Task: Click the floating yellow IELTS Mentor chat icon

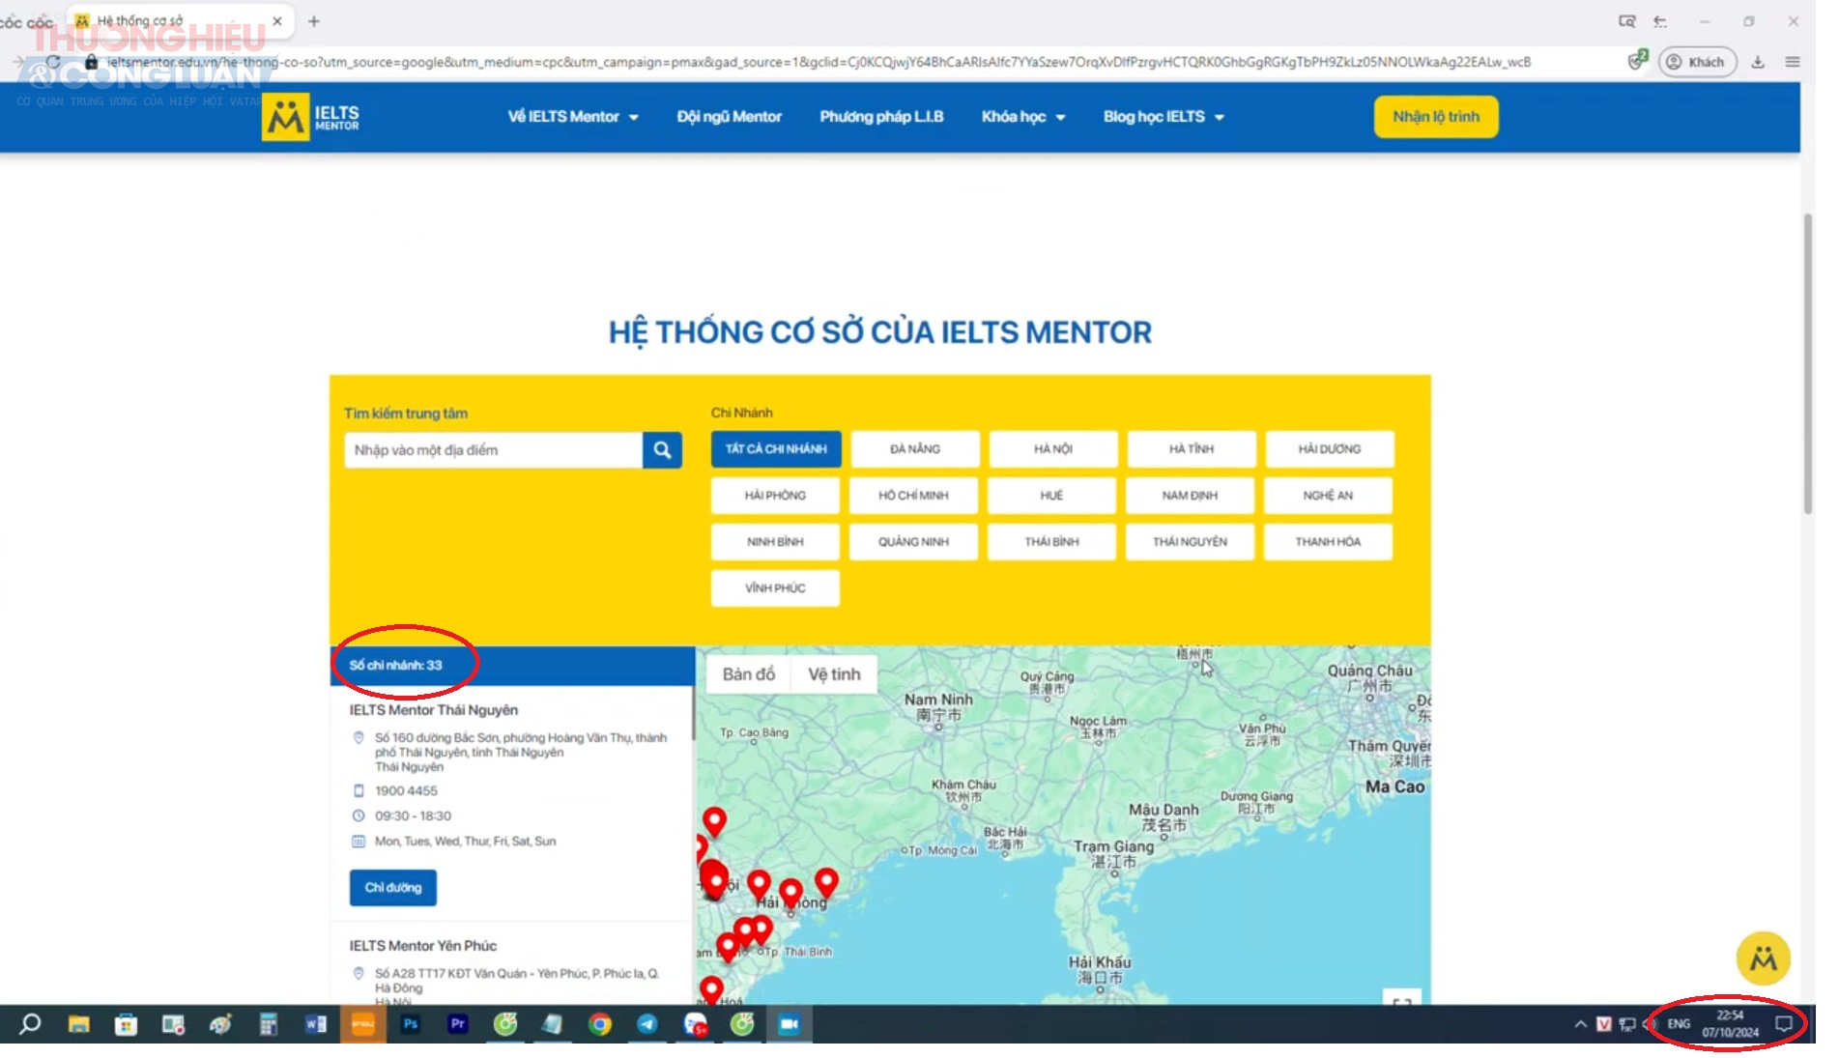Action: point(1763,958)
